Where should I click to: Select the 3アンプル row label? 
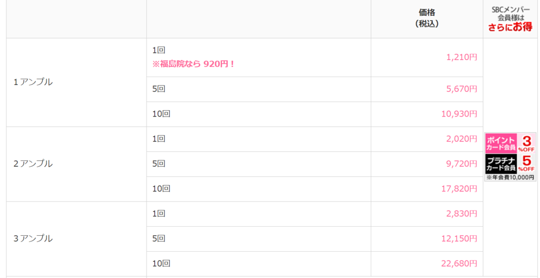(33, 238)
